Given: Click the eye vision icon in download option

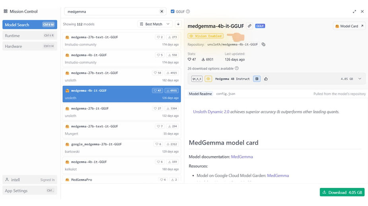Looking at the screenshot, I should click(x=208, y=79).
